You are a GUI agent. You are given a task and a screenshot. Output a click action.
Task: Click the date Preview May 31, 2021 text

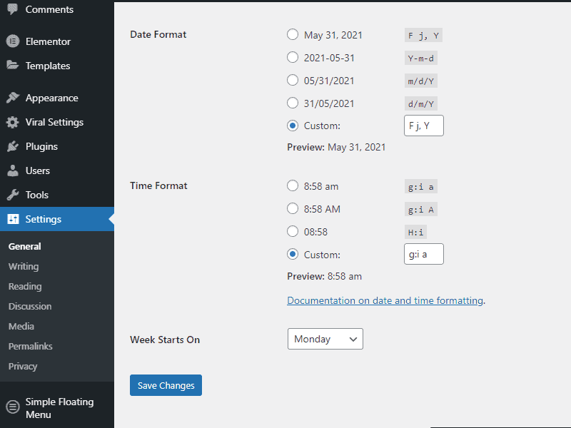pos(336,147)
